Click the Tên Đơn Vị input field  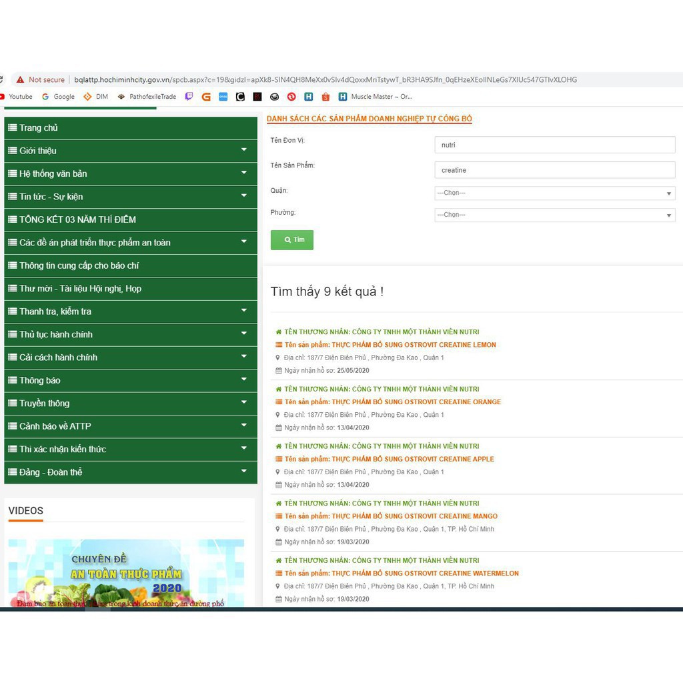coord(554,145)
